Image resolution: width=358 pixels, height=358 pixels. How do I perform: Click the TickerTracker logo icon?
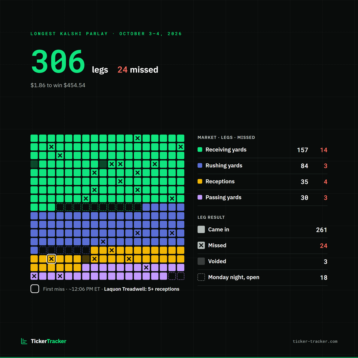(x=24, y=341)
